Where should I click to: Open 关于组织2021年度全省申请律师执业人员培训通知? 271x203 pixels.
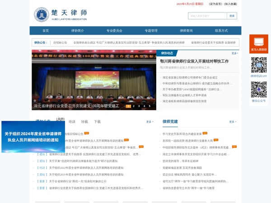(x=86, y=175)
